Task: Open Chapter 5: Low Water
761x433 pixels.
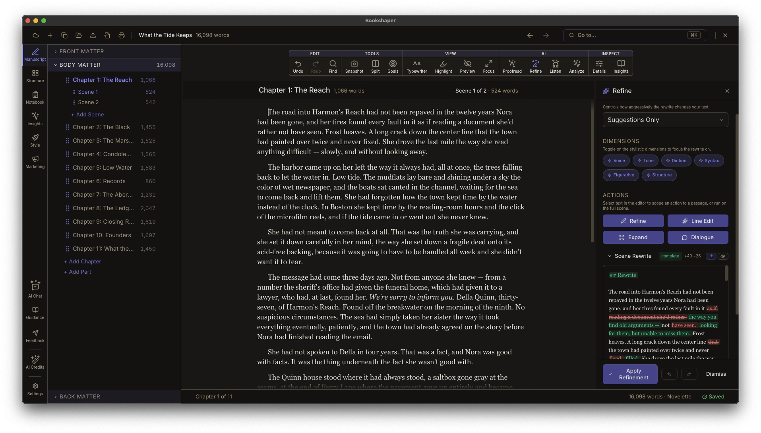Action: tap(102, 168)
